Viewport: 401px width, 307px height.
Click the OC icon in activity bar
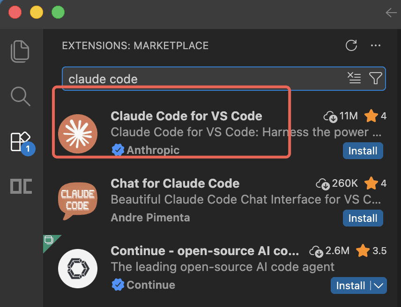(21, 186)
